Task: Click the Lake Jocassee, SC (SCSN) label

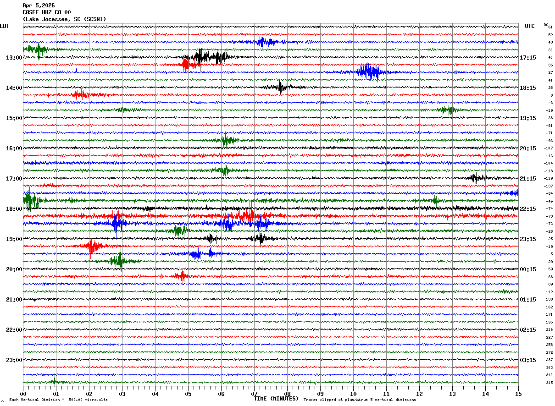Action: point(64,19)
